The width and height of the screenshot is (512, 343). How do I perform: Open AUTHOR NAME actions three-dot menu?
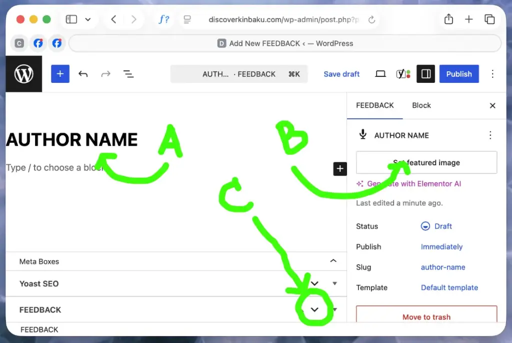[x=490, y=135]
